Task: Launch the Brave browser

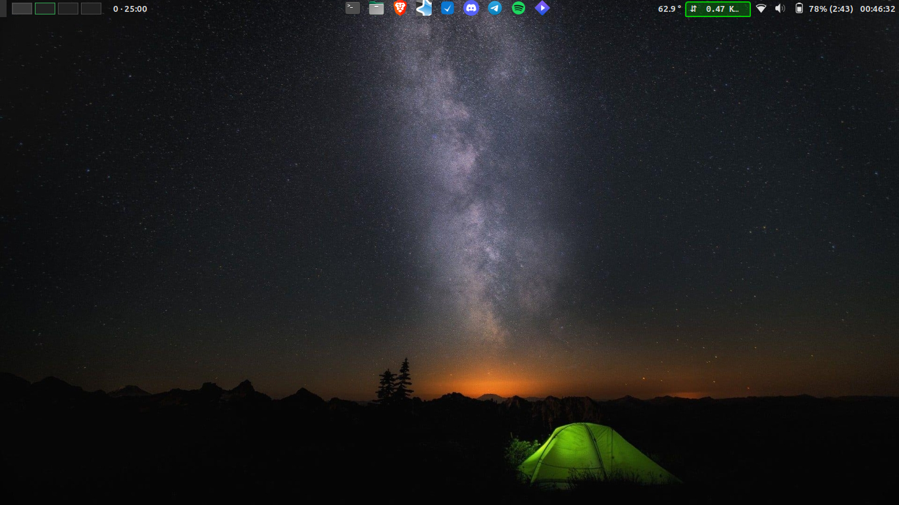Action: (400, 8)
